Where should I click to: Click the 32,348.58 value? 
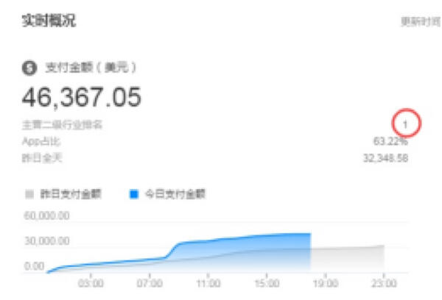385,158
